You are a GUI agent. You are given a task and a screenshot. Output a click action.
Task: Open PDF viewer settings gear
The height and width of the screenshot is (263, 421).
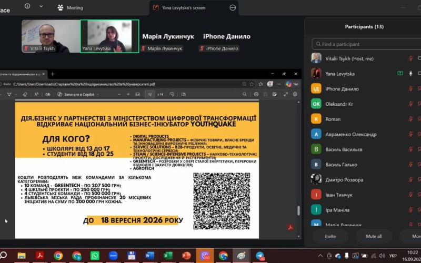point(295,95)
